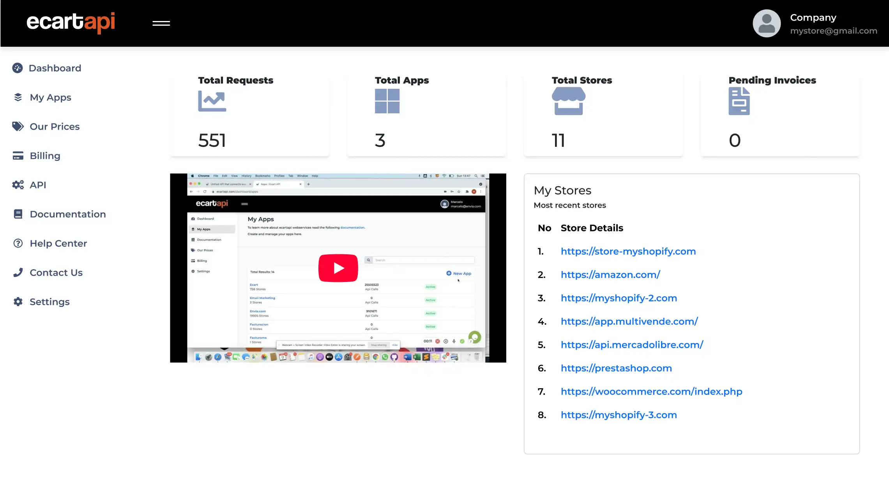Open the prestashop.com store link

tap(616, 368)
